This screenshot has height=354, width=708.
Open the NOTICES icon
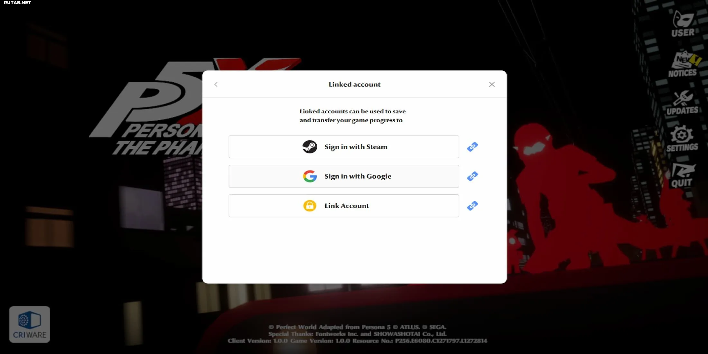coord(683,64)
